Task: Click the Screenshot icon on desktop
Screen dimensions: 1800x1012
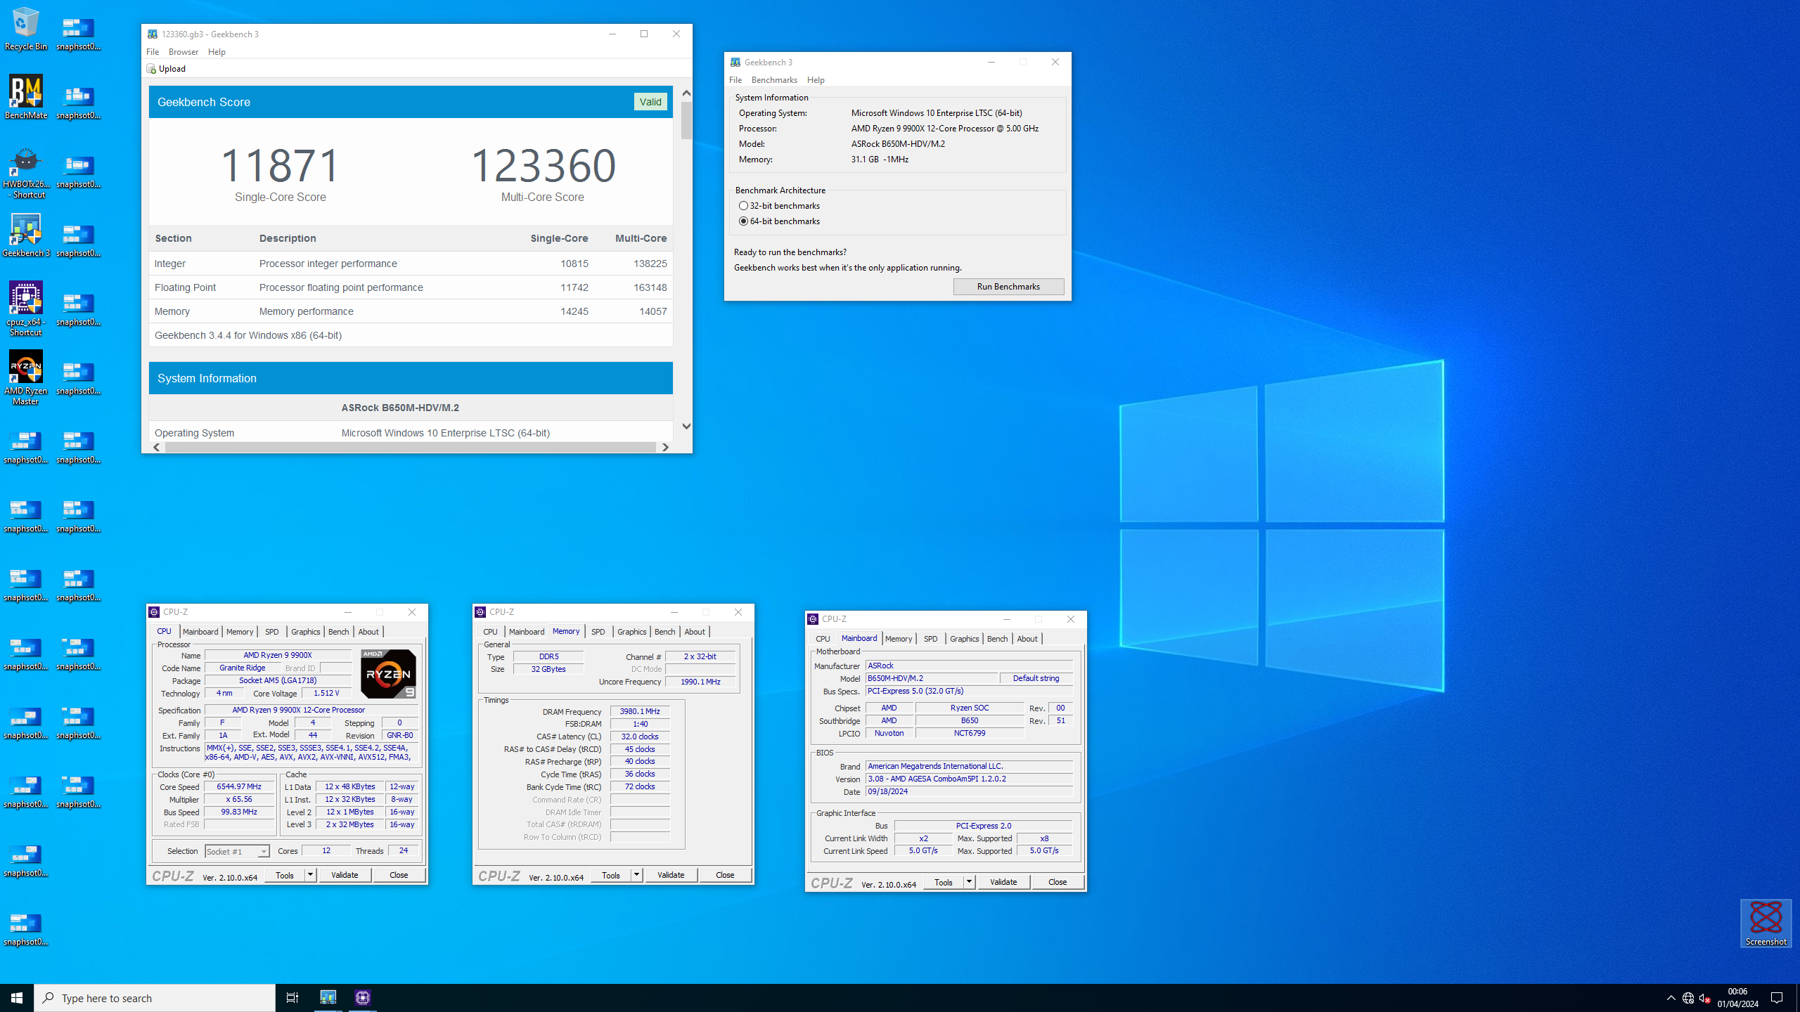Action: pos(1766,923)
